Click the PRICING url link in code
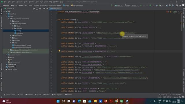 coord(108,83)
